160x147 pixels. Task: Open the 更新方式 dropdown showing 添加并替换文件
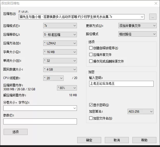click(x=138, y=26)
